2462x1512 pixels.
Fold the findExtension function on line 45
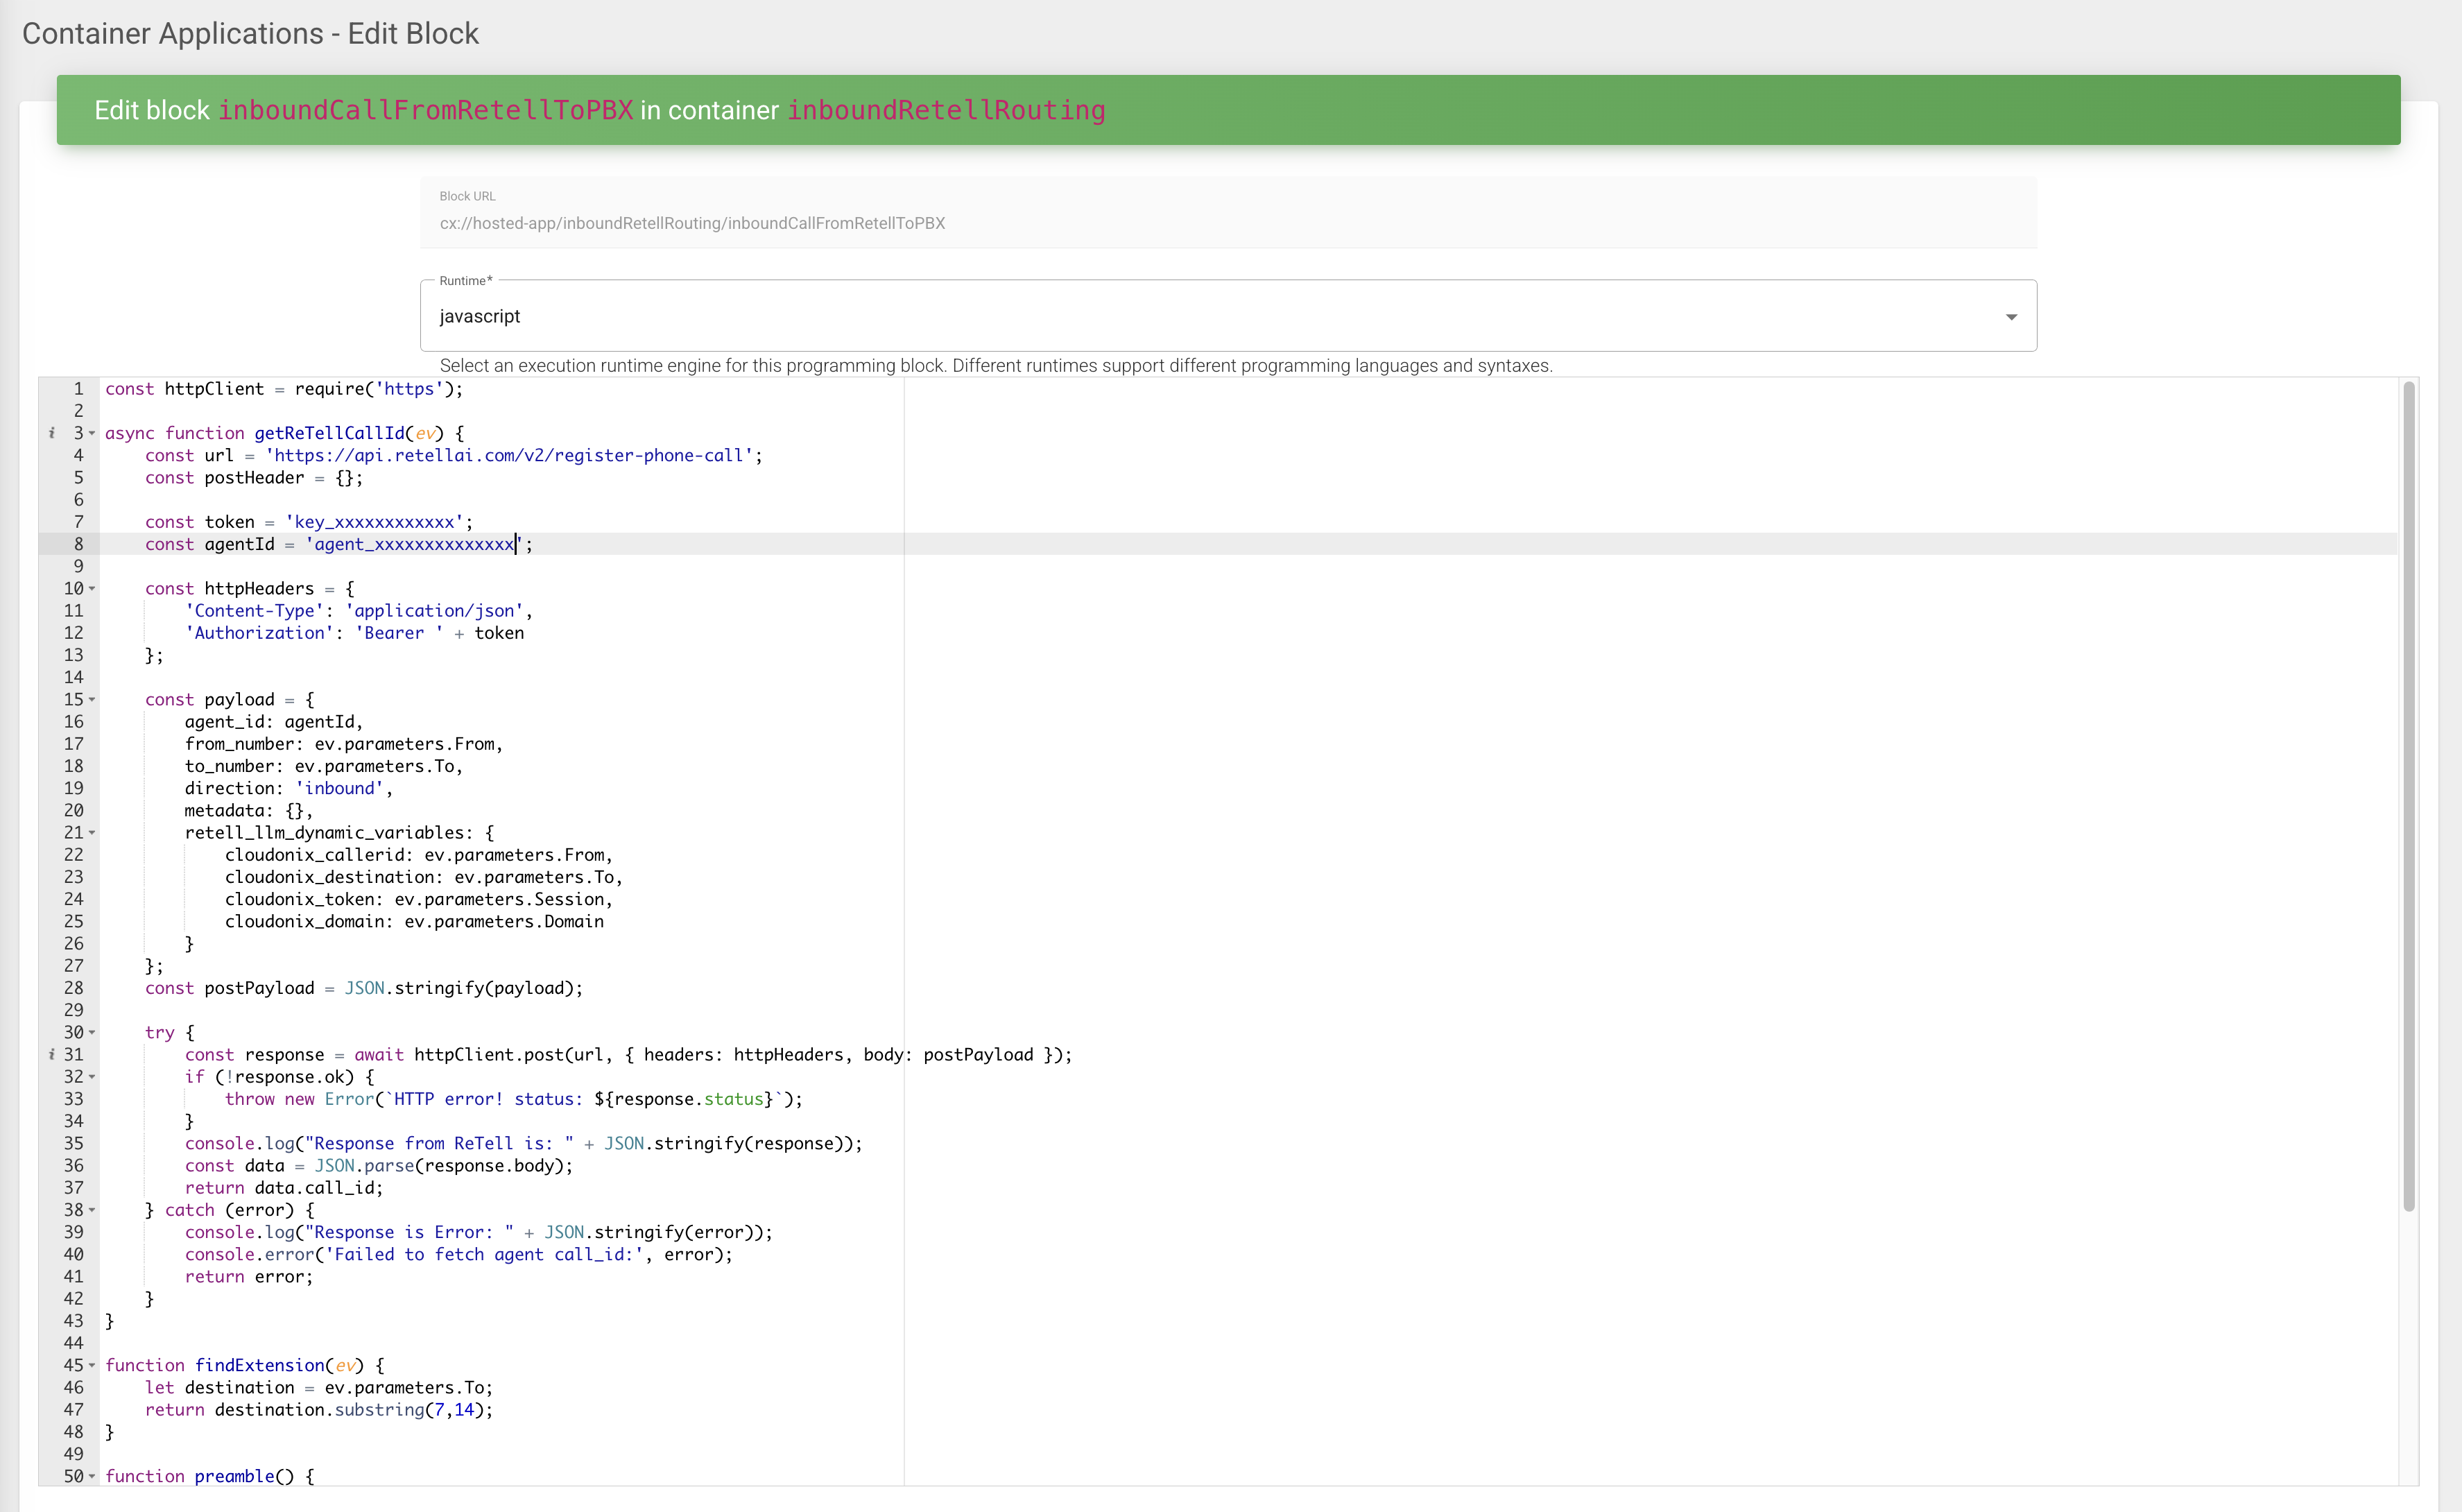[92, 1365]
